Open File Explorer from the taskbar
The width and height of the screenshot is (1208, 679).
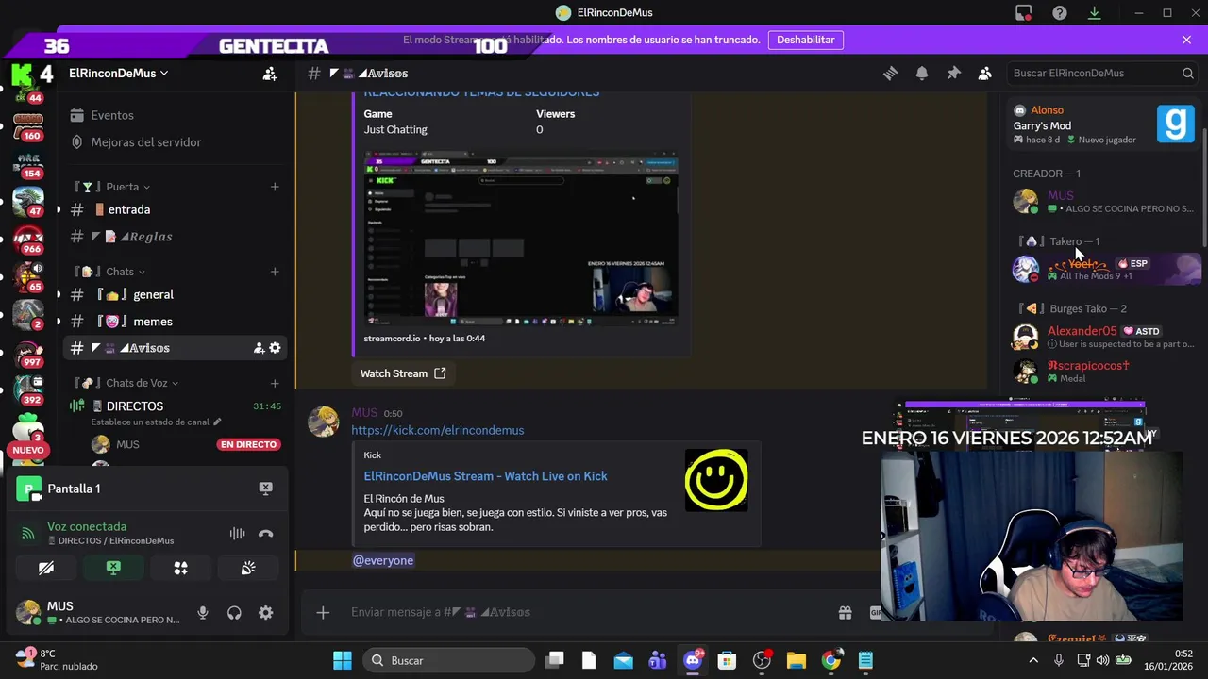tap(796, 660)
